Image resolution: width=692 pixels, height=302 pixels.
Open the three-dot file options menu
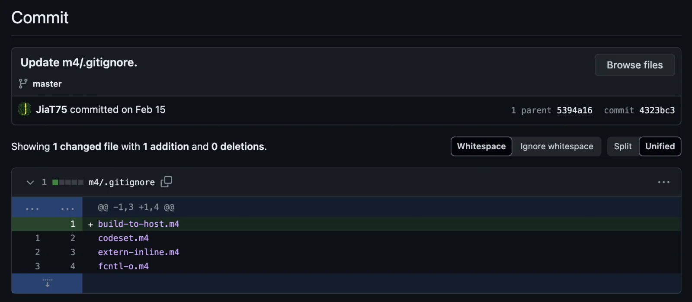tap(663, 182)
